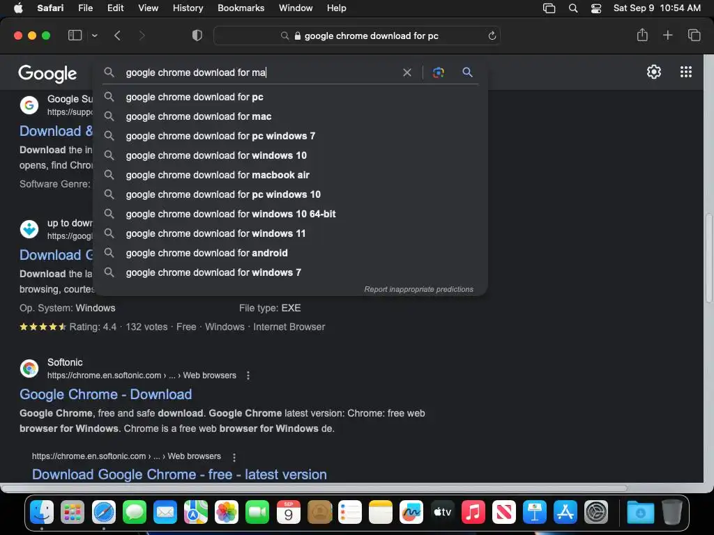Open the Softonic URL breadcrumb link
Image resolution: width=714 pixels, height=535 pixels.
pyautogui.click(x=142, y=375)
